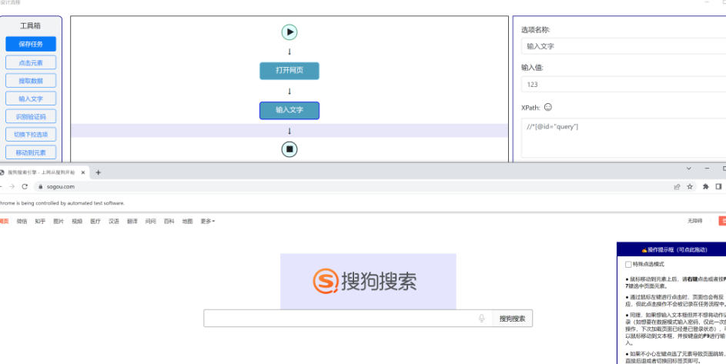Screen dimensions: 726x364
Task: Click the 无障碍 link
Action: coord(694,221)
